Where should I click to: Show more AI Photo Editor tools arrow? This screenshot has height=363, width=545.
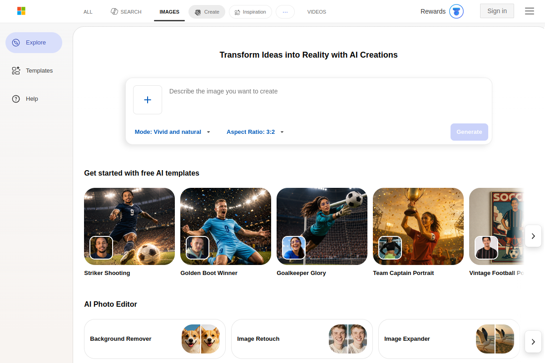click(533, 342)
